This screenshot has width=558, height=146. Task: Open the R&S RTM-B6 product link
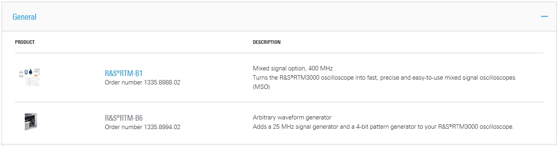click(123, 118)
